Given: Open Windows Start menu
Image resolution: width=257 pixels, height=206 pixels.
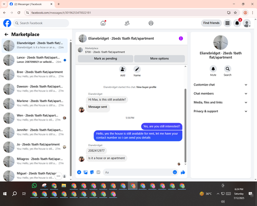Looking at the screenshot, I should tap(5, 194).
